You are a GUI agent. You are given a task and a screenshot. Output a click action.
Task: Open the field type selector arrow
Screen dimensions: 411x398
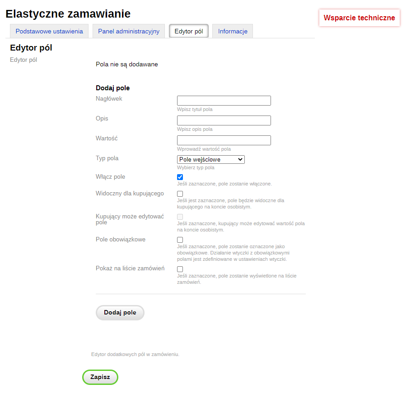pyautogui.click(x=240, y=159)
